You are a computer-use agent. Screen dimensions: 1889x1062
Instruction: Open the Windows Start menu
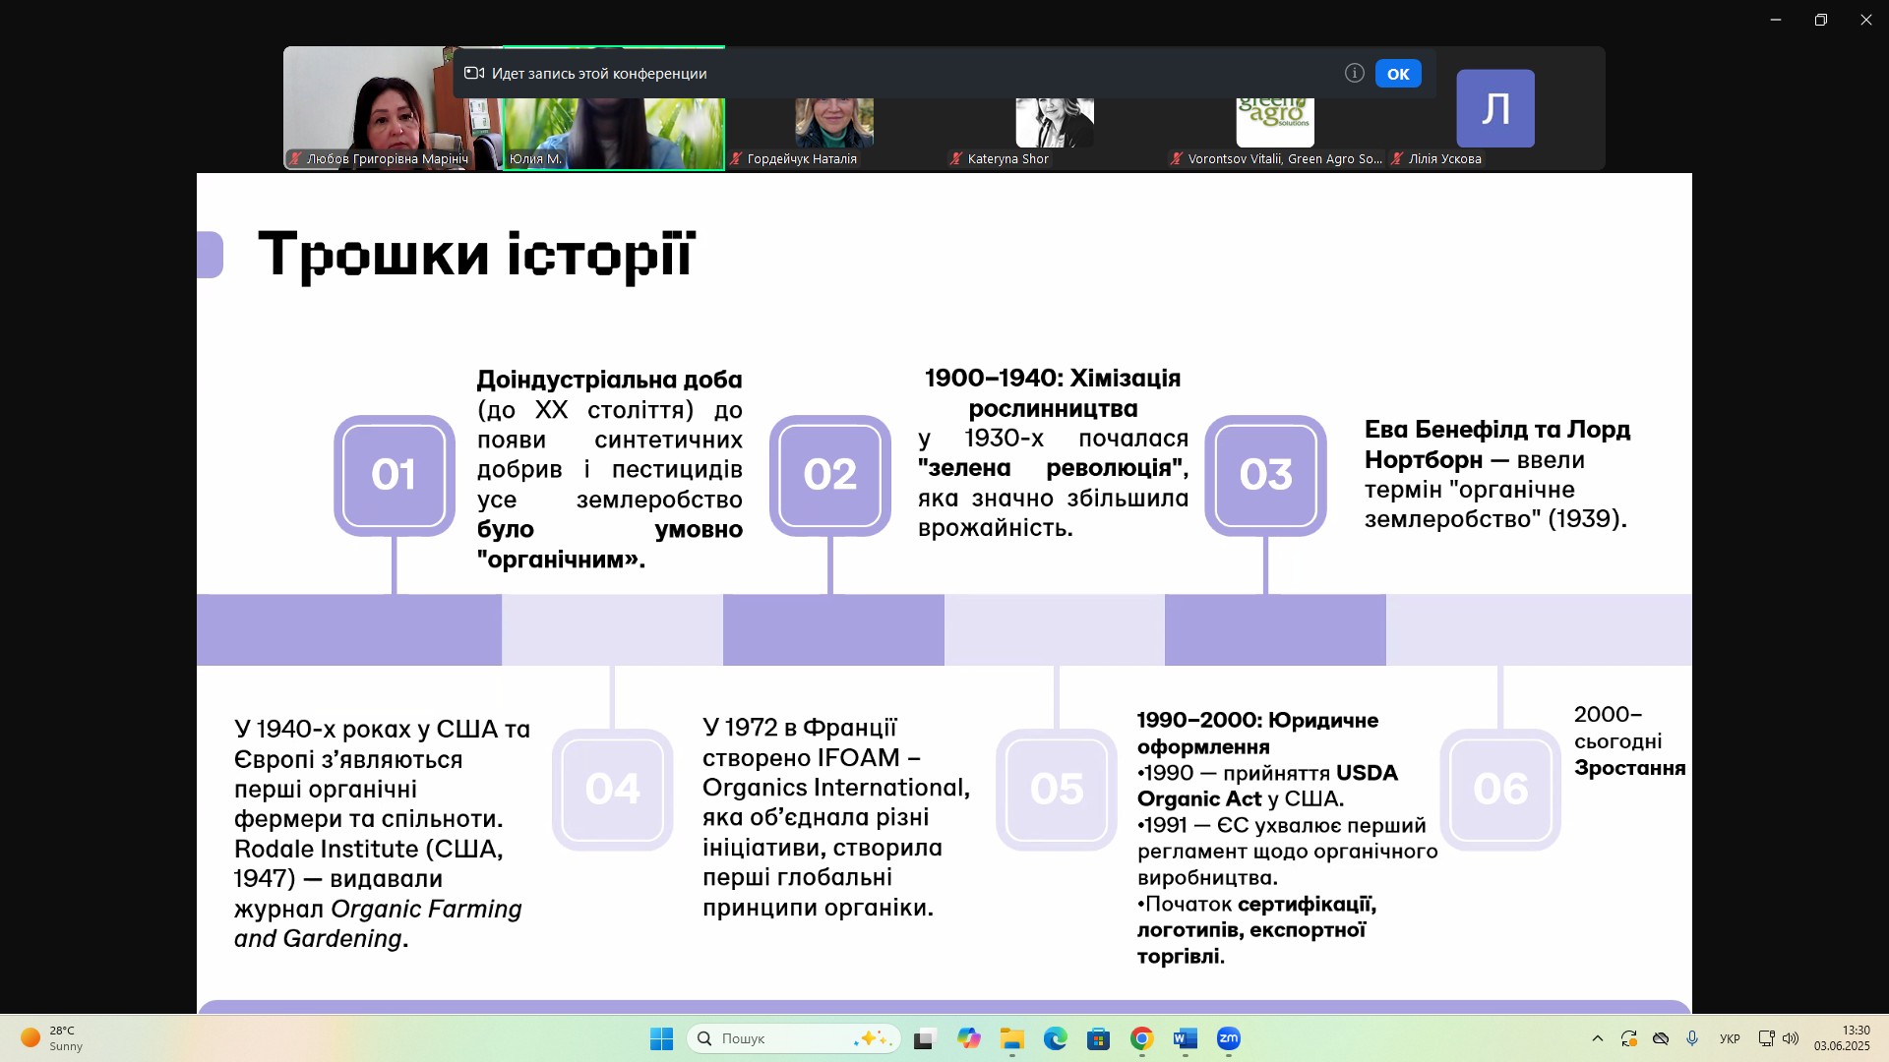tap(661, 1038)
